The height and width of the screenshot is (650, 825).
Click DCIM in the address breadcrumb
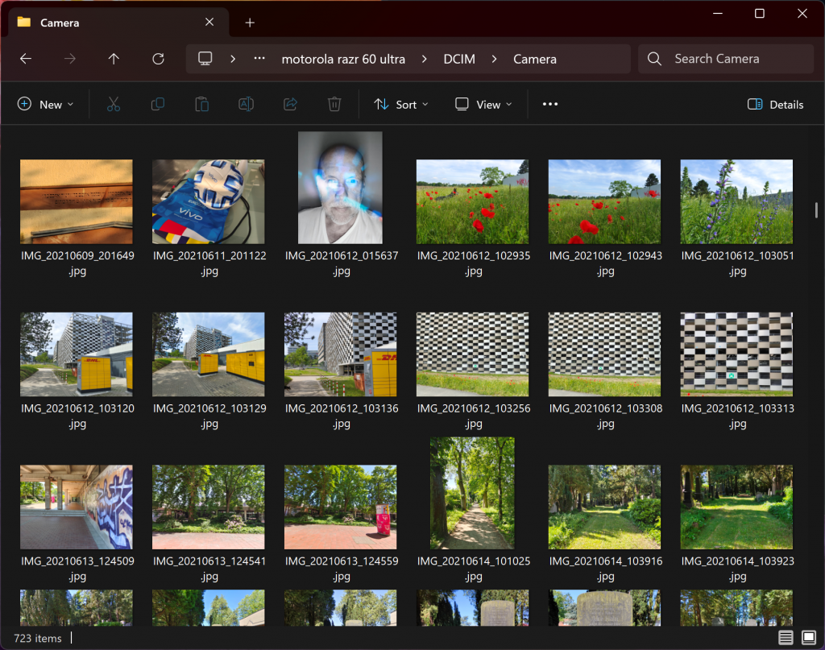pyautogui.click(x=459, y=59)
